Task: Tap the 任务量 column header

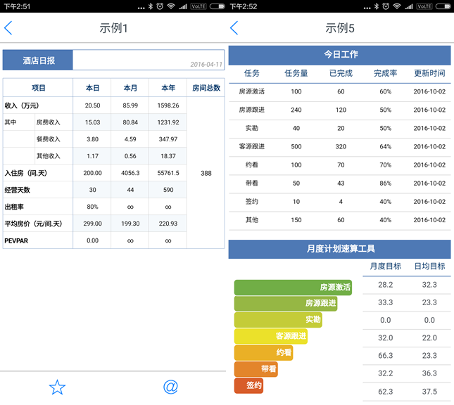Action: [296, 73]
